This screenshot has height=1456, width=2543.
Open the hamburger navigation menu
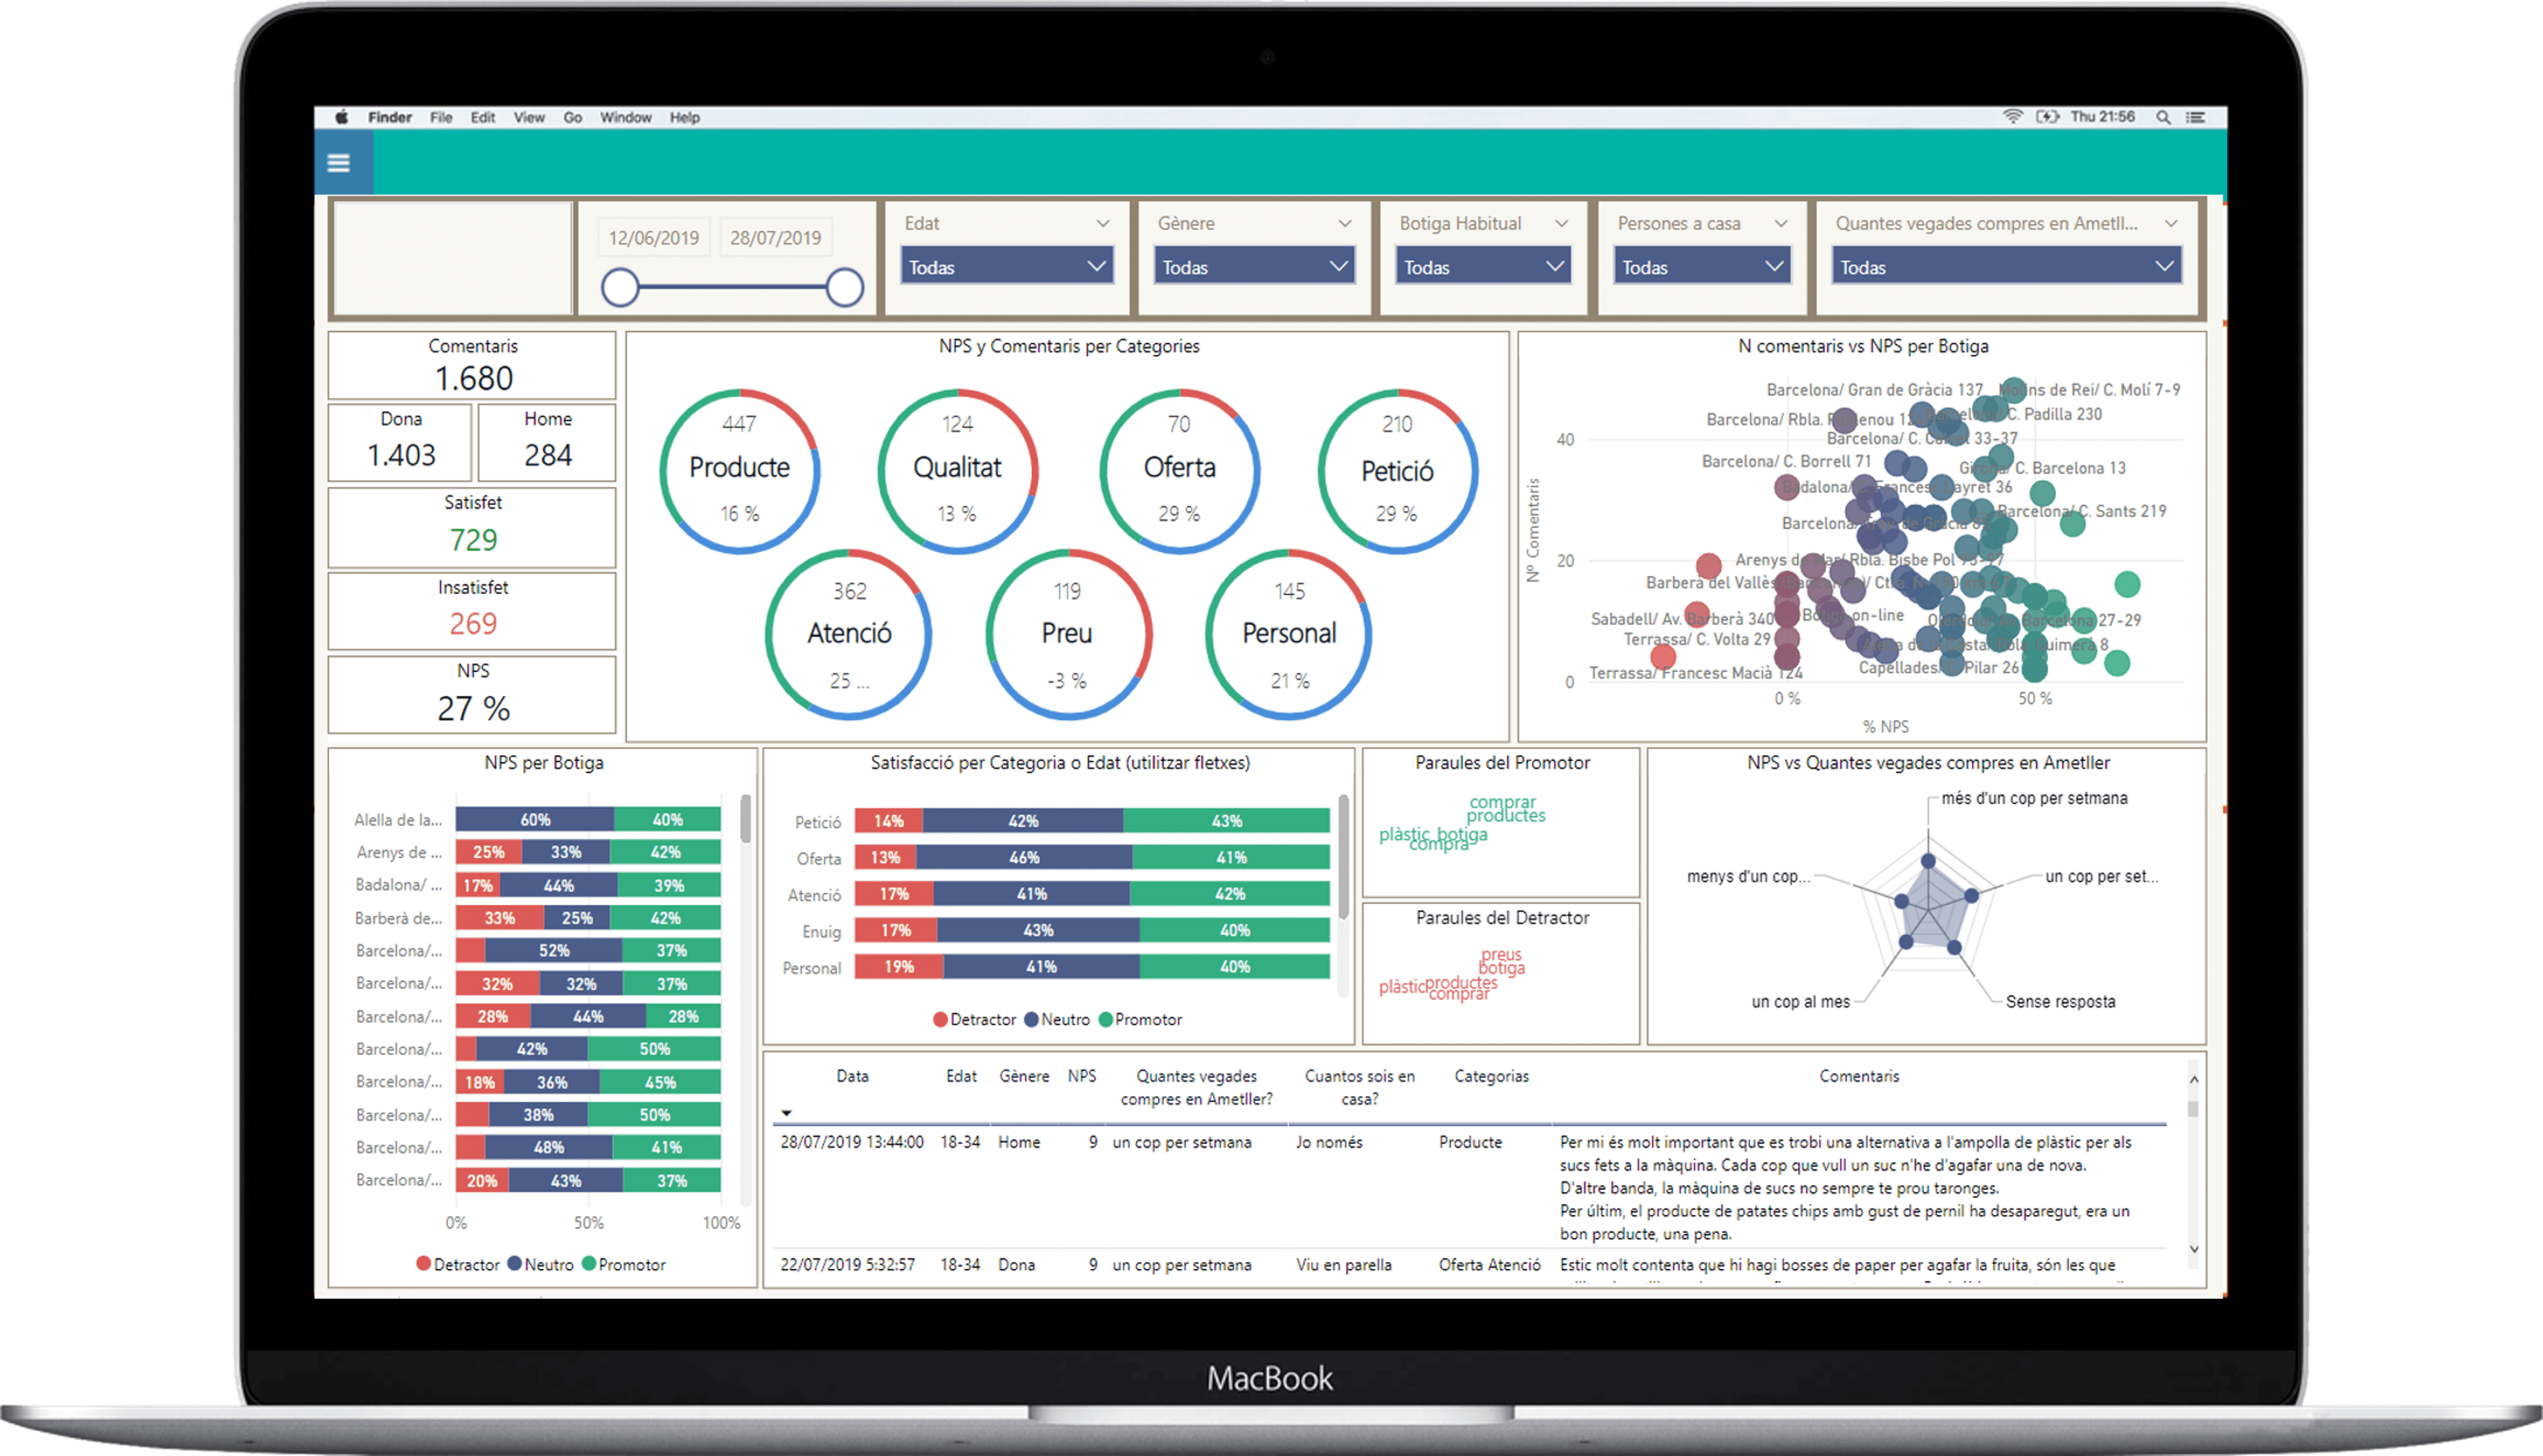coord(338,163)
